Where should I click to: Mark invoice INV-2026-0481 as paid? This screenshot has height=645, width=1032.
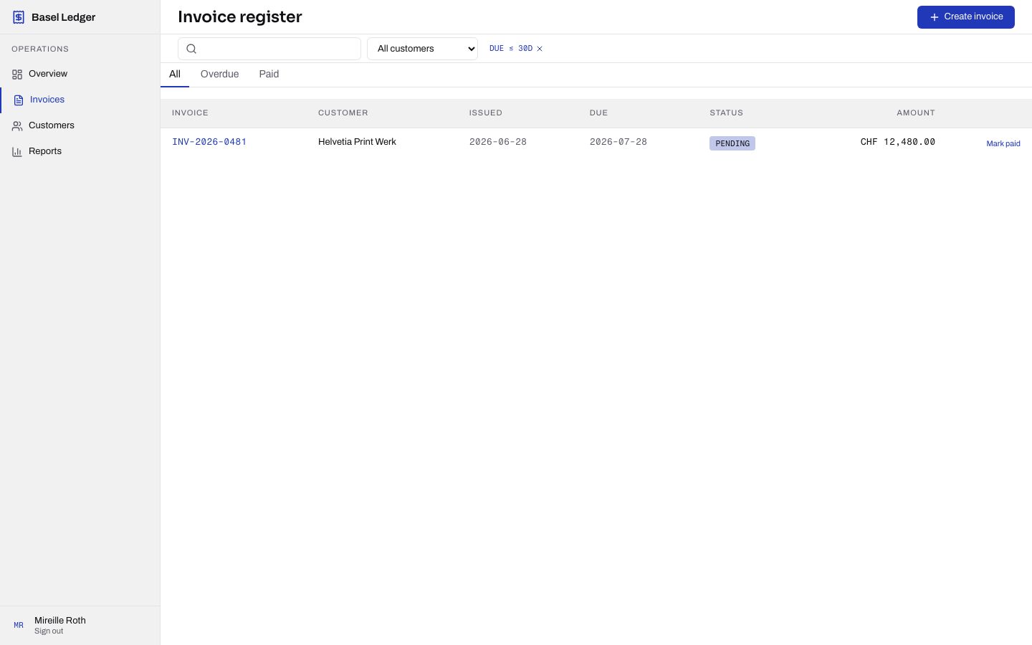(x=1003, y=143)
